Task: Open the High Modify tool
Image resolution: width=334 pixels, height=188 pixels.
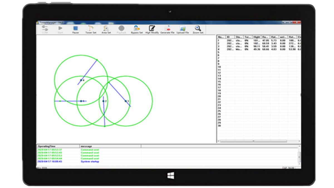Action: (152, 28)
